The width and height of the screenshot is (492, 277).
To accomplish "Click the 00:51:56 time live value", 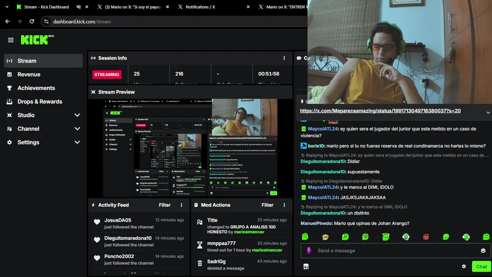I will click(x=269, y=74).
